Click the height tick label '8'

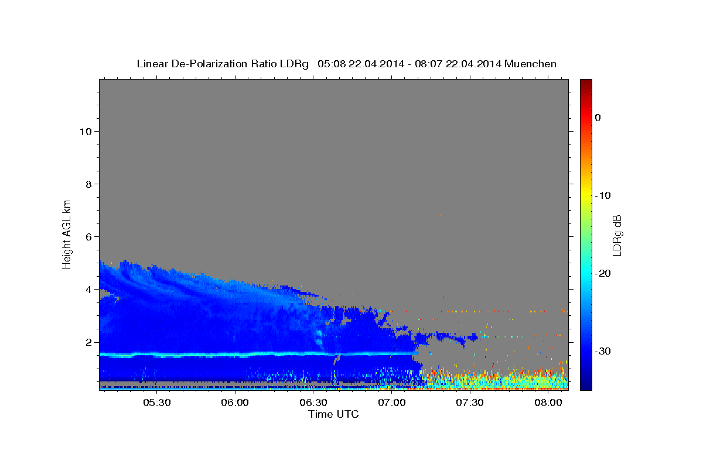coord(88,184)
